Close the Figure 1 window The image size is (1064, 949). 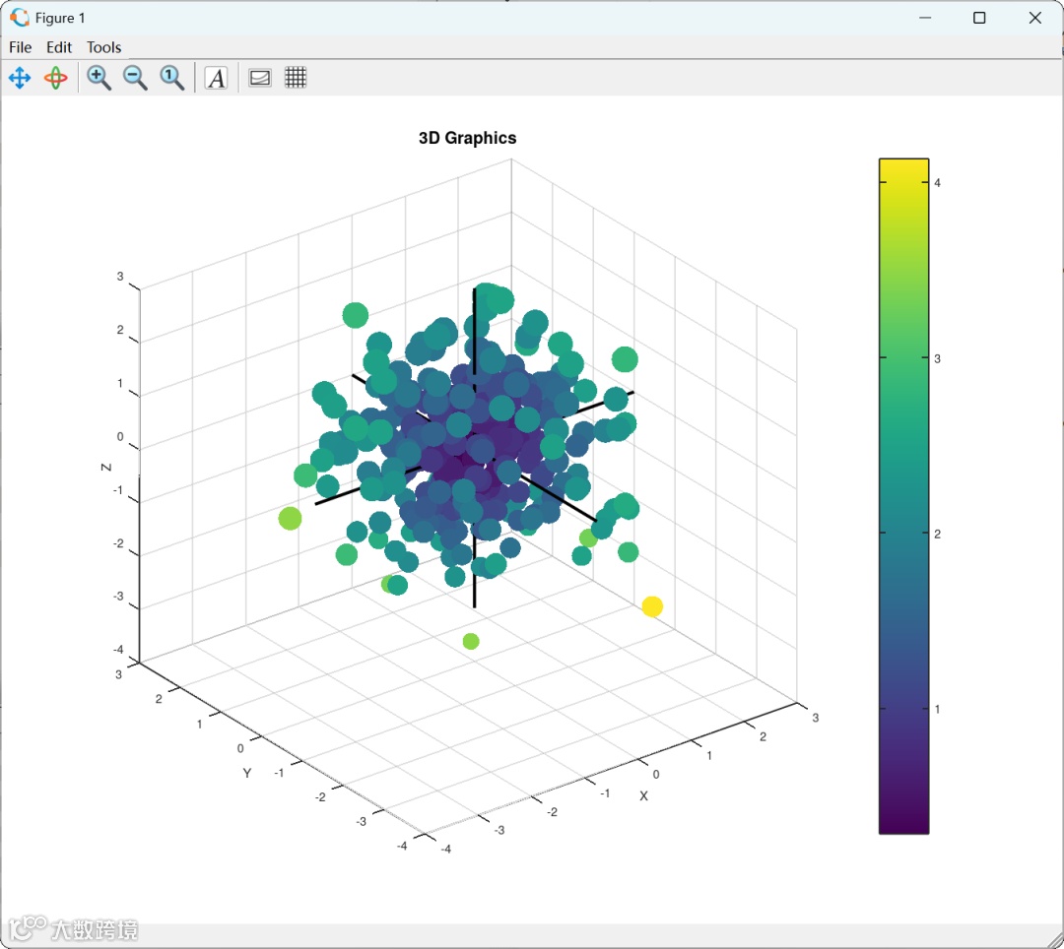pos(1034,19)
